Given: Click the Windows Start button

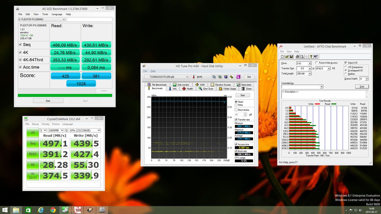Looking at the screenshot, I should [5, 210].
